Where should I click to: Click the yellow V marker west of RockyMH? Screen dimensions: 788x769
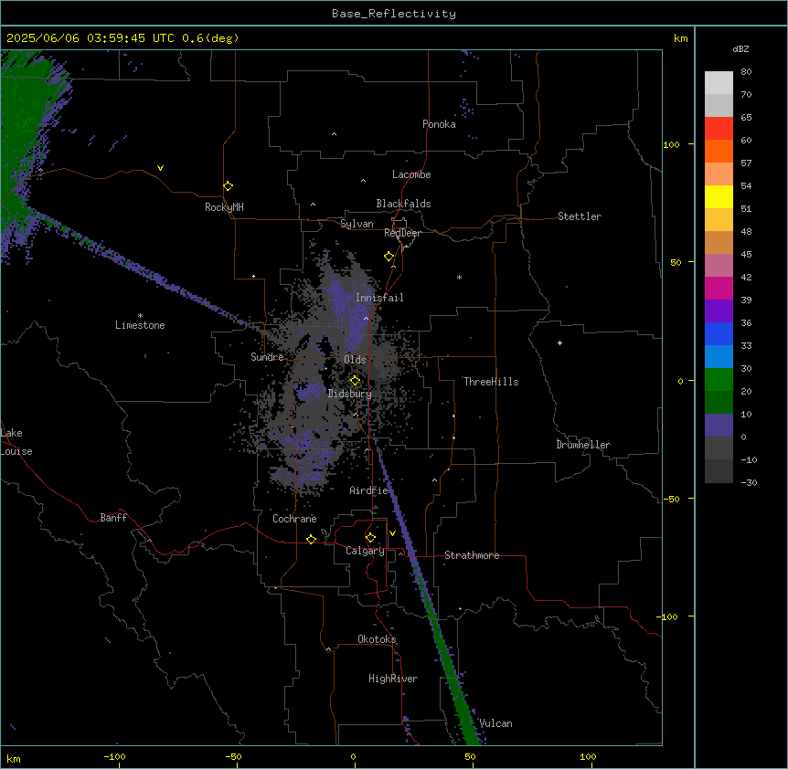pos(160,168)
